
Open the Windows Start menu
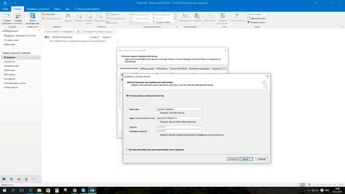click(x=4, y=190)
